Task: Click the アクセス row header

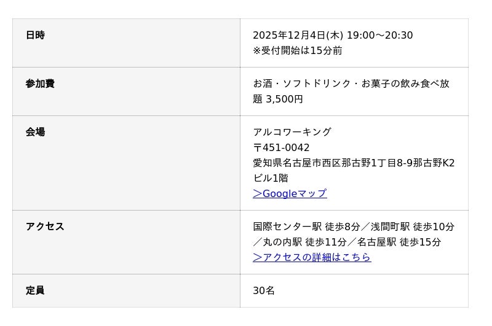Action: click(45, 227)
